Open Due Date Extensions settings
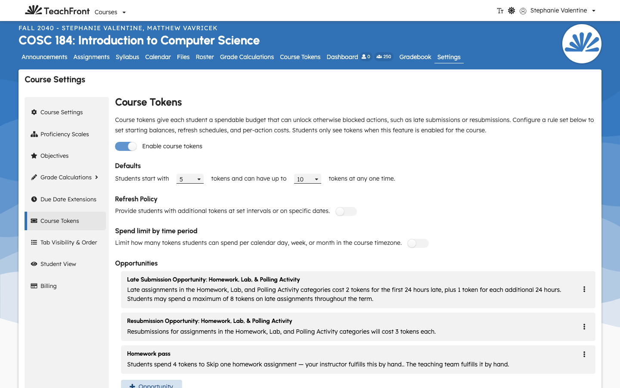Viewport: 620px width, 388px height. (x=65, y=199)
